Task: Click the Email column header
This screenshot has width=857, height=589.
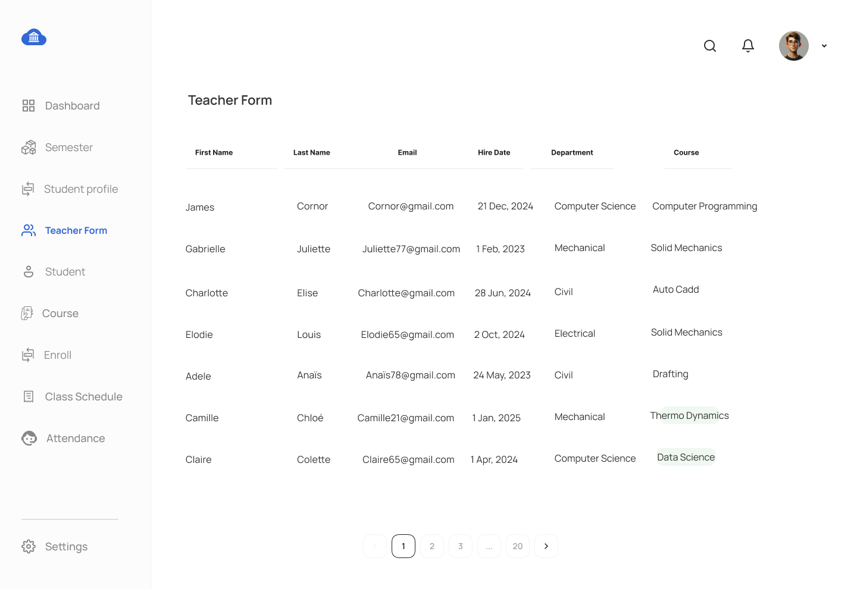Action: tap(408, 152)
